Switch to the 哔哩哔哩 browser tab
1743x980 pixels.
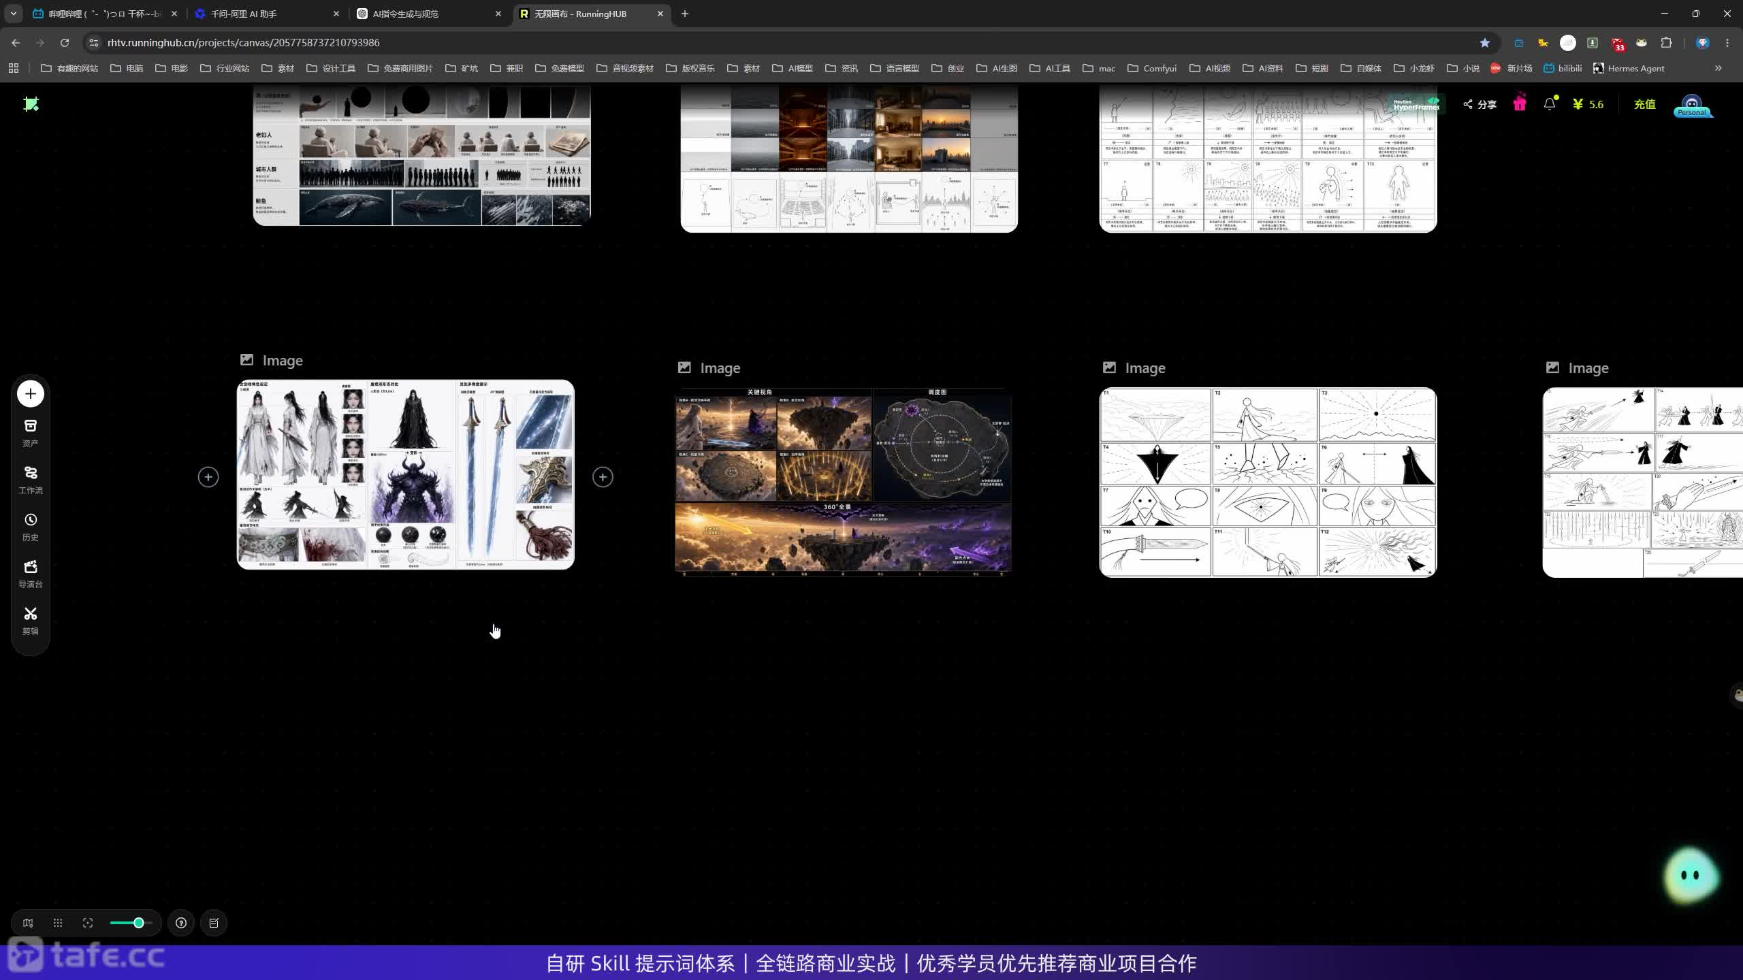103,14
